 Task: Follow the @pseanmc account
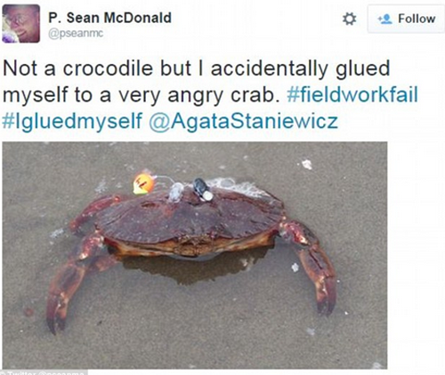(x=406, y=19)
